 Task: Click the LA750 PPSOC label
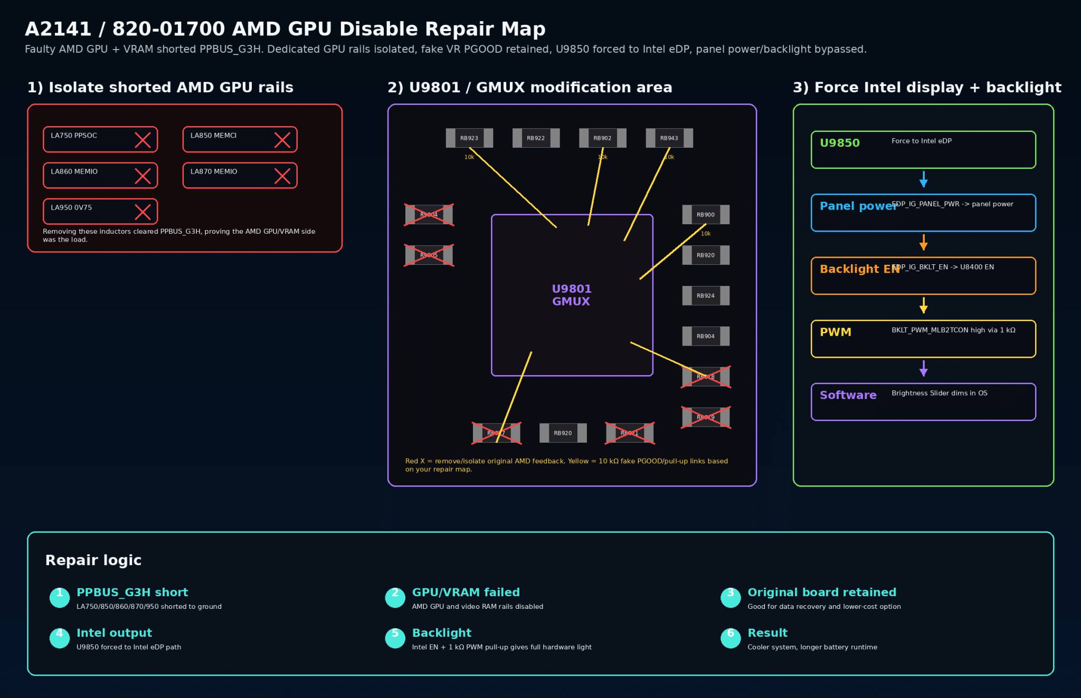click(x=74, y=136)
